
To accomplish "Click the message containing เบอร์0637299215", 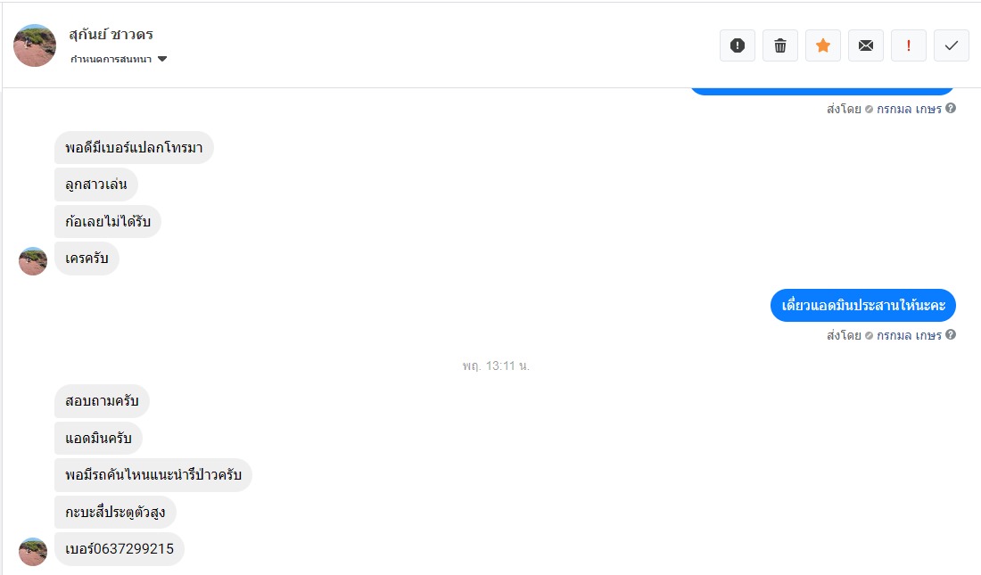I will [x=120, y=549].
